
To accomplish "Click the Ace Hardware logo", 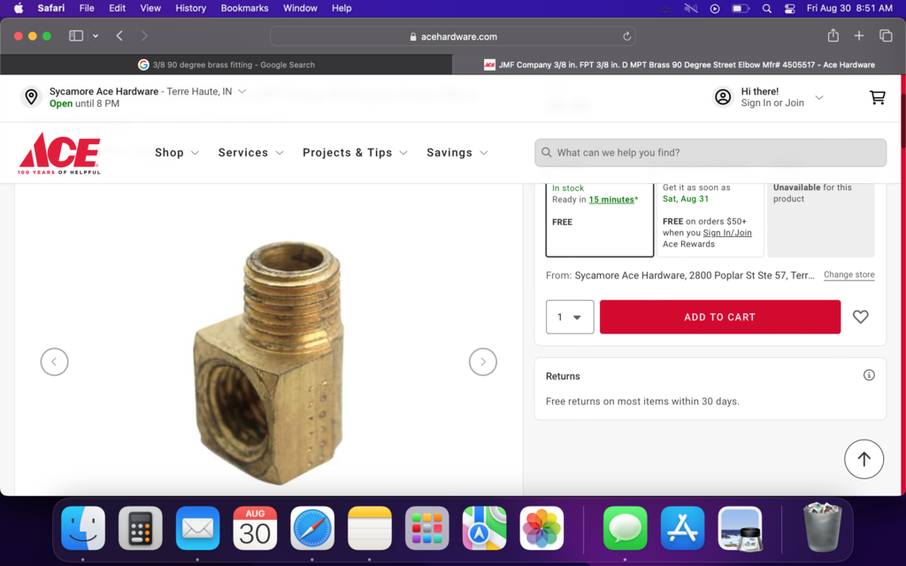I will (59, 153).
